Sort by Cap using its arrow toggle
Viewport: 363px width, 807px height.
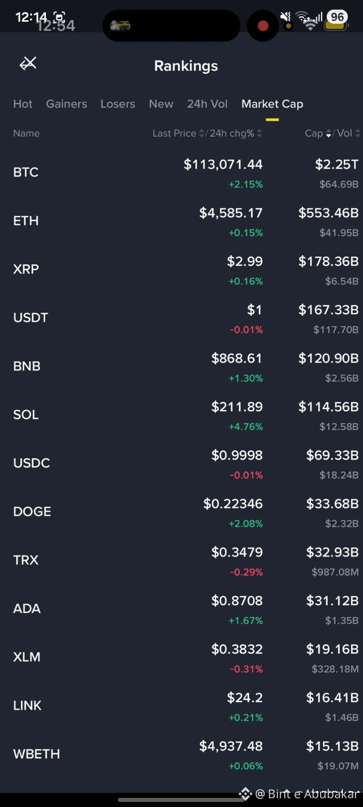coord(329,133)
